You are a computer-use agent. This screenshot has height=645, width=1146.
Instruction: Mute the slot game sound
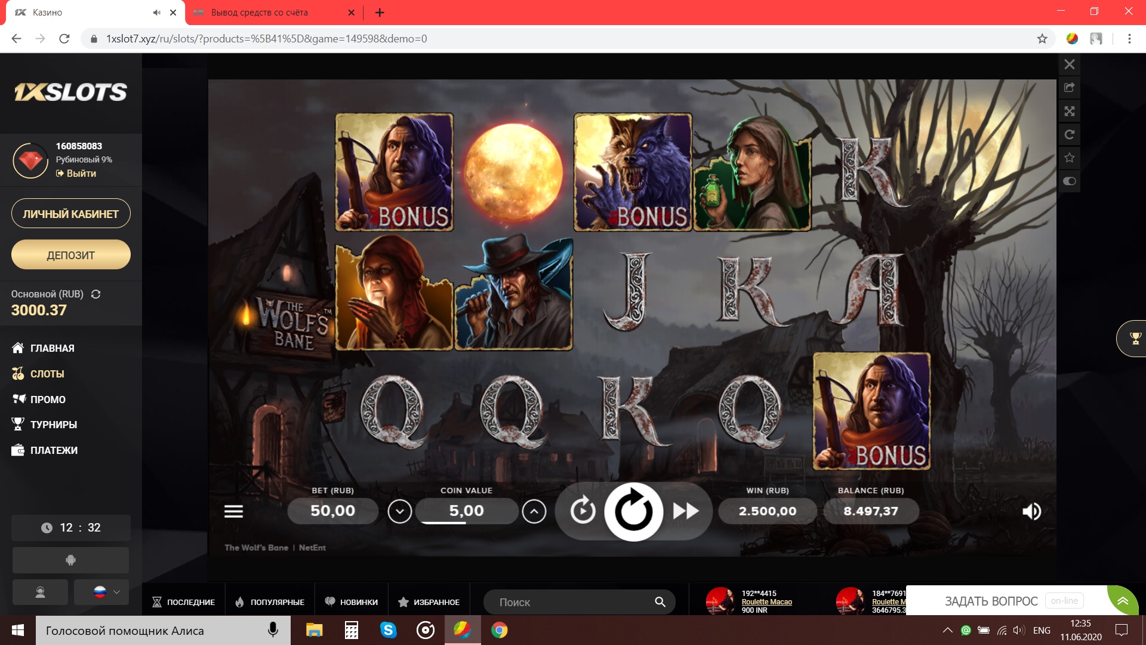[1031, 511]
